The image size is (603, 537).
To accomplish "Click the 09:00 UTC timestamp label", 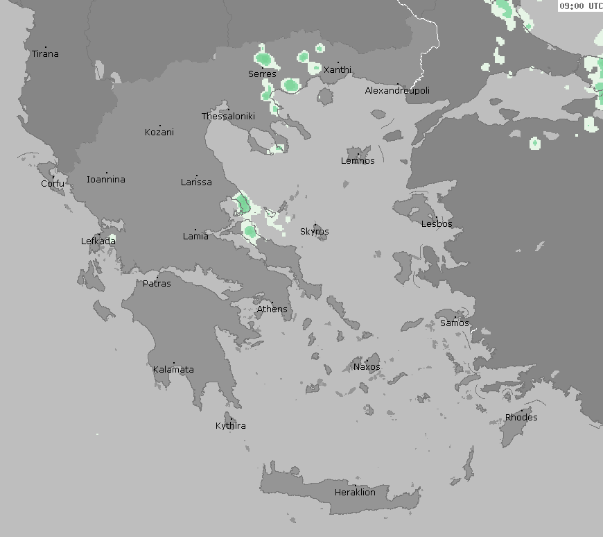I will point(580,6).
